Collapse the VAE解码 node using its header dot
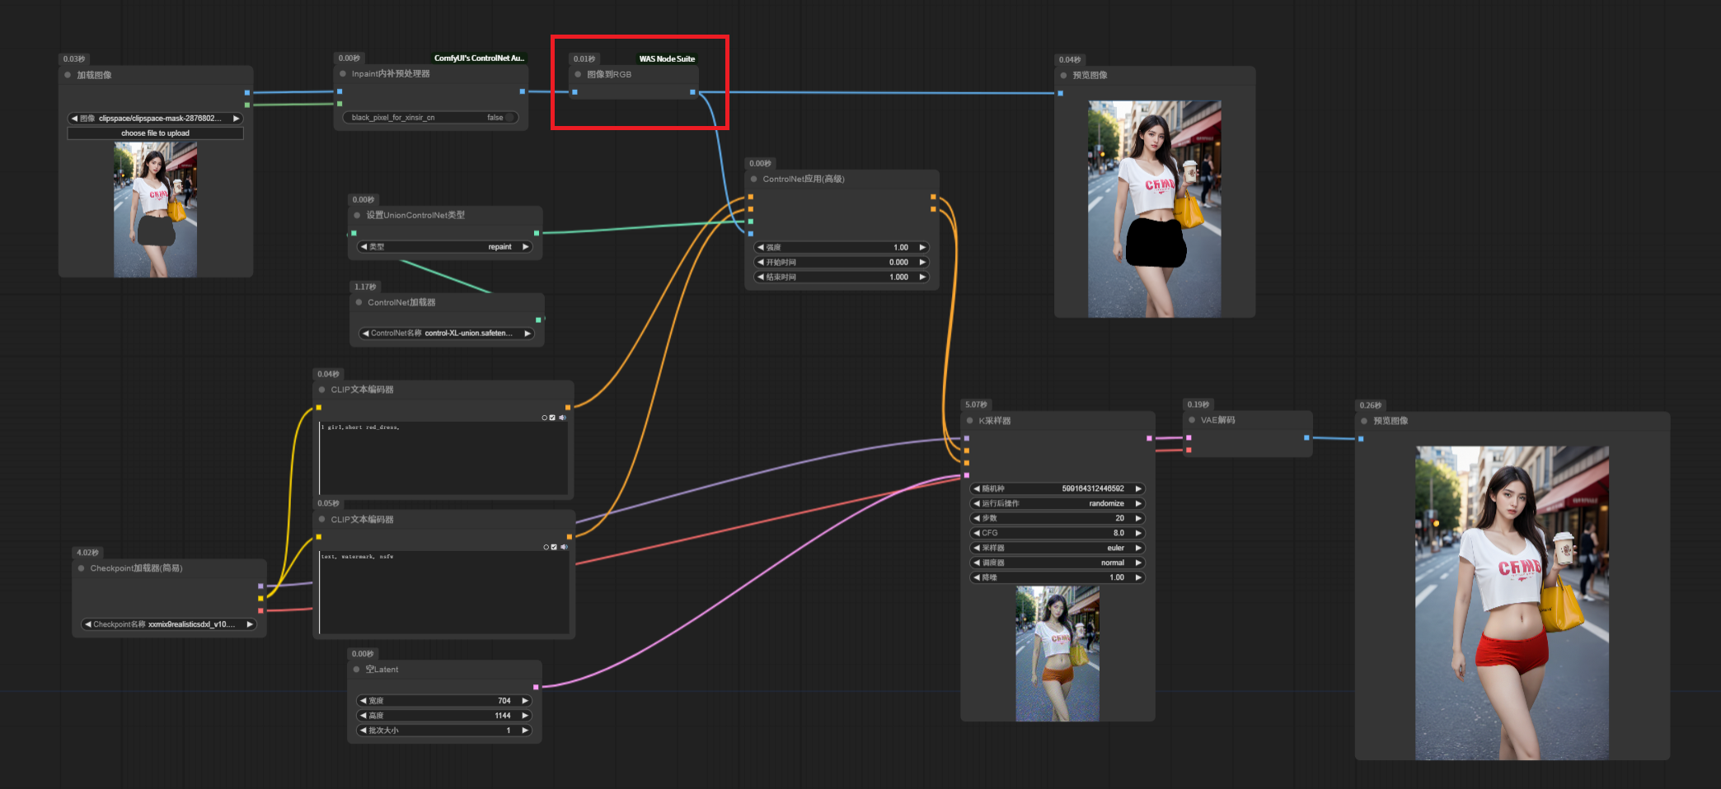1721x789 pixels. 1192,420
